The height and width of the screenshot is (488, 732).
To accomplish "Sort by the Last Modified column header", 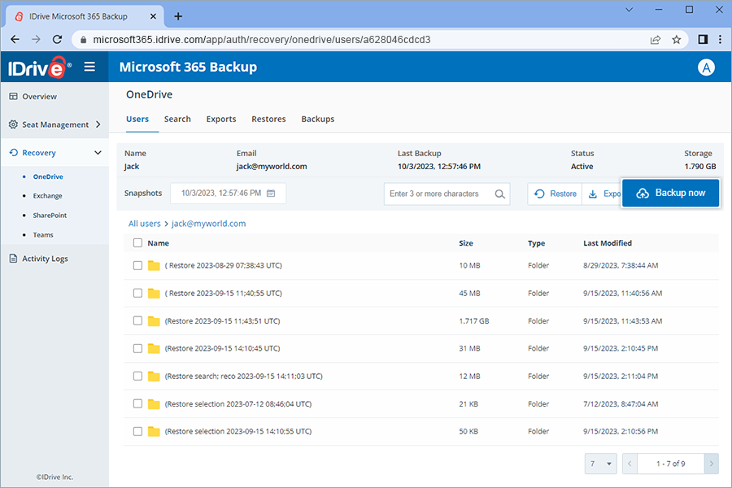I will coord(608,243).
